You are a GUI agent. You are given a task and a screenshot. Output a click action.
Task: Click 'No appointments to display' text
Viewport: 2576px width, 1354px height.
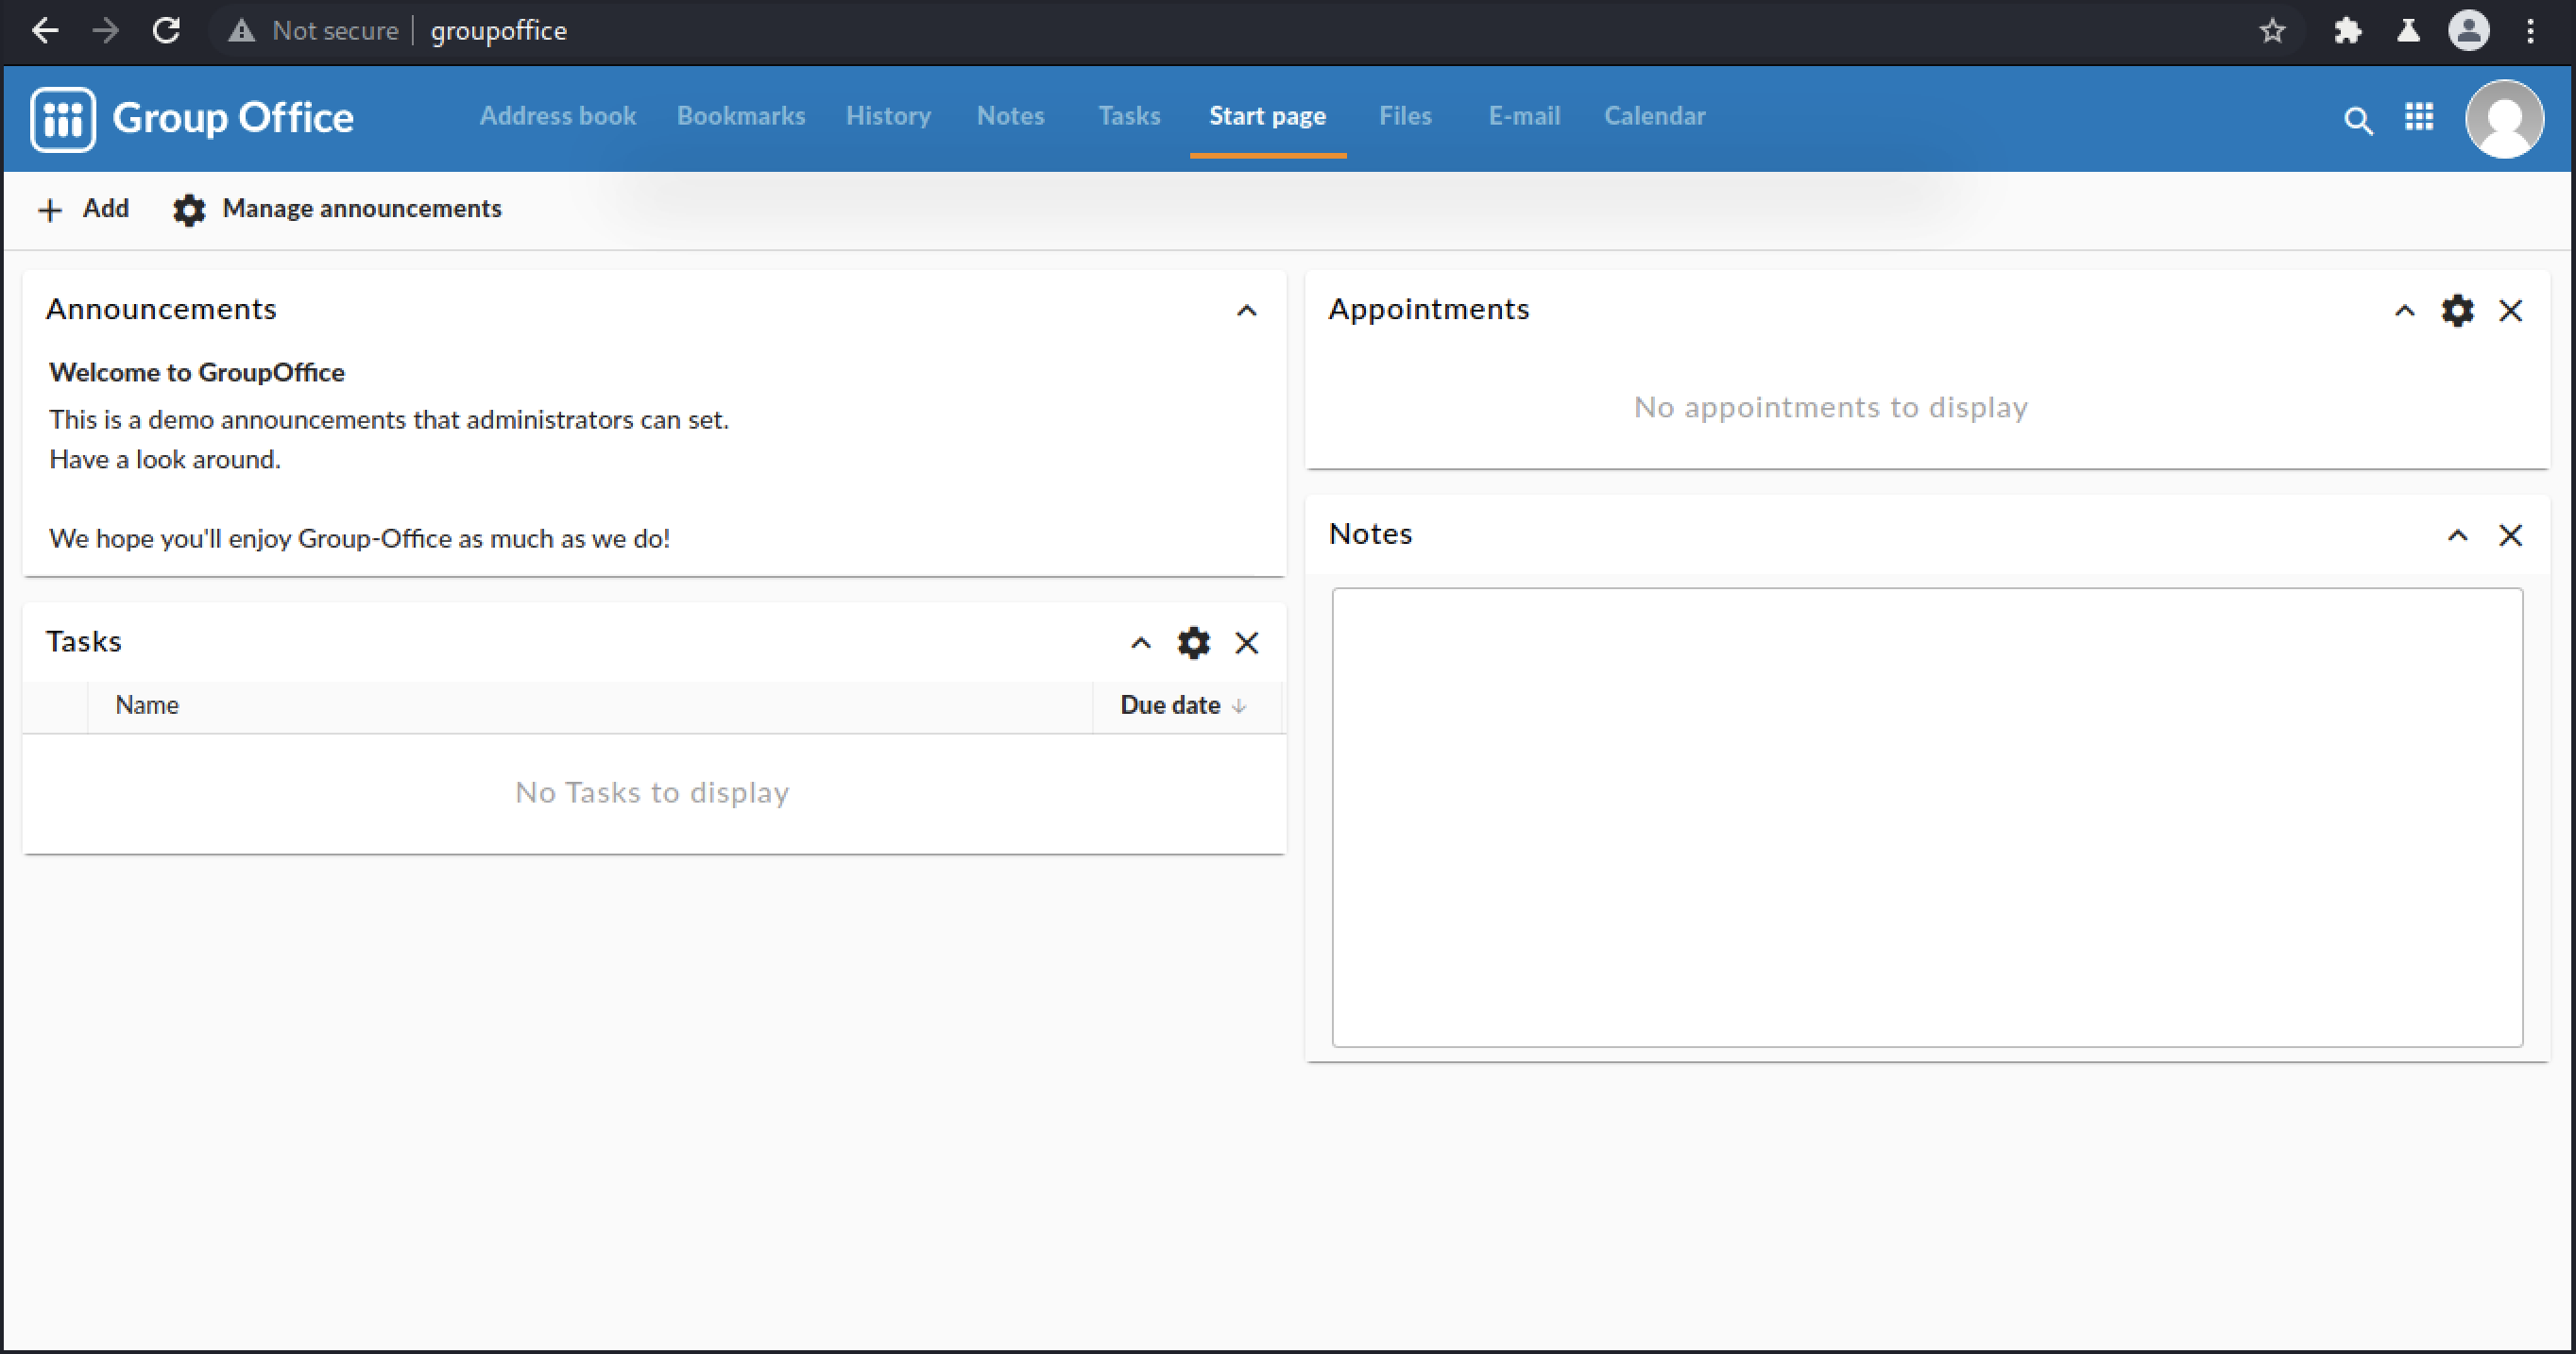click(x=1830, y=408)
